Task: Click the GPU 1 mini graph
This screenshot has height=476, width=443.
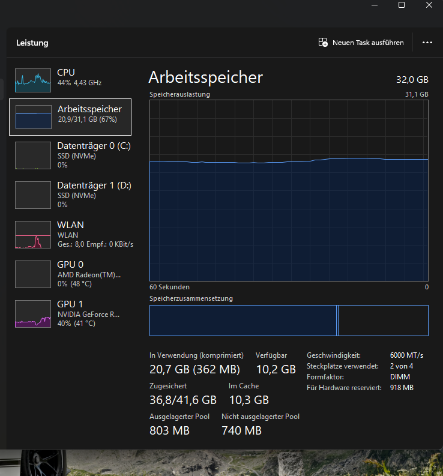Action: [x=33, y=314]
